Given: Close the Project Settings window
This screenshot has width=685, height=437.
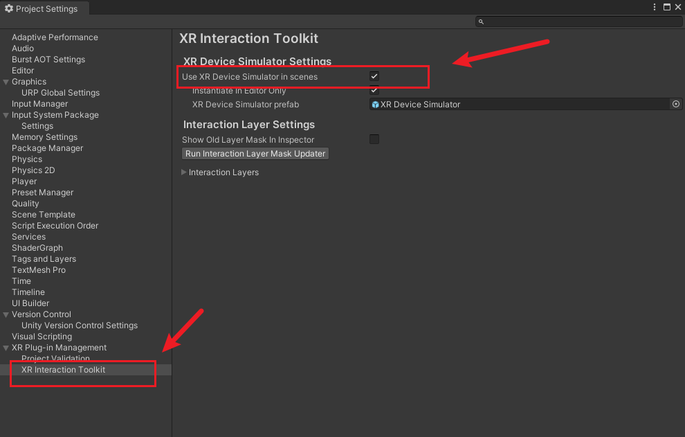Looking at the screenshot, I should point(678,7).
